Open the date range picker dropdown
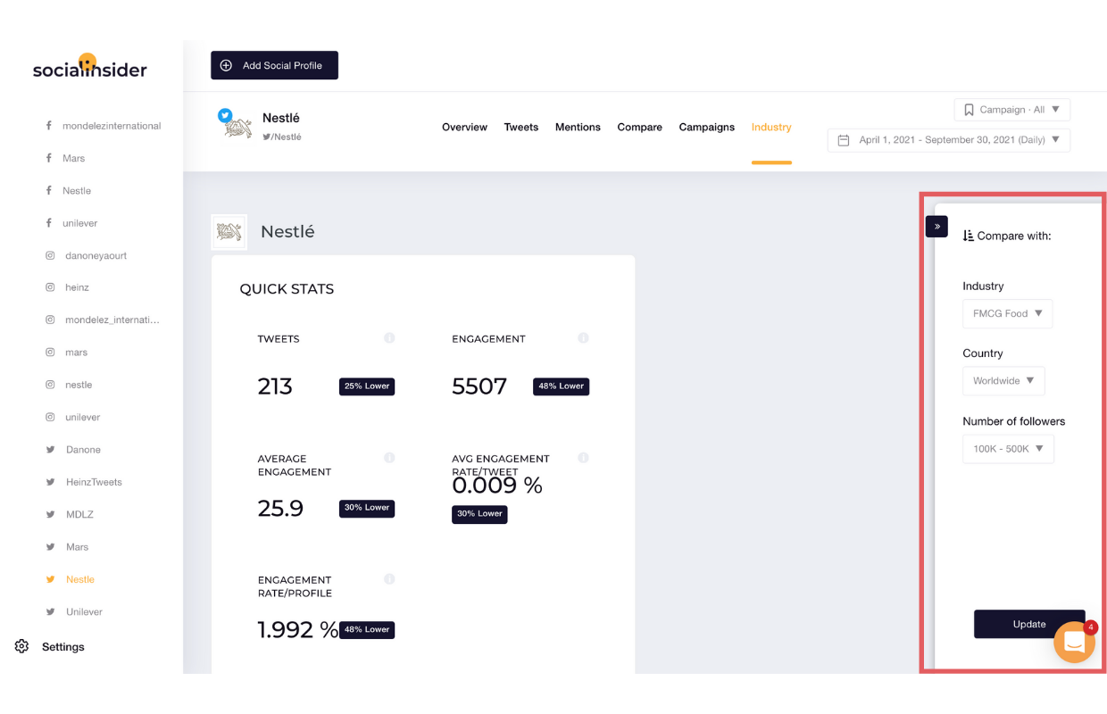The width and height of the screenshot is (1107, 714). click(x=949, y=140)
